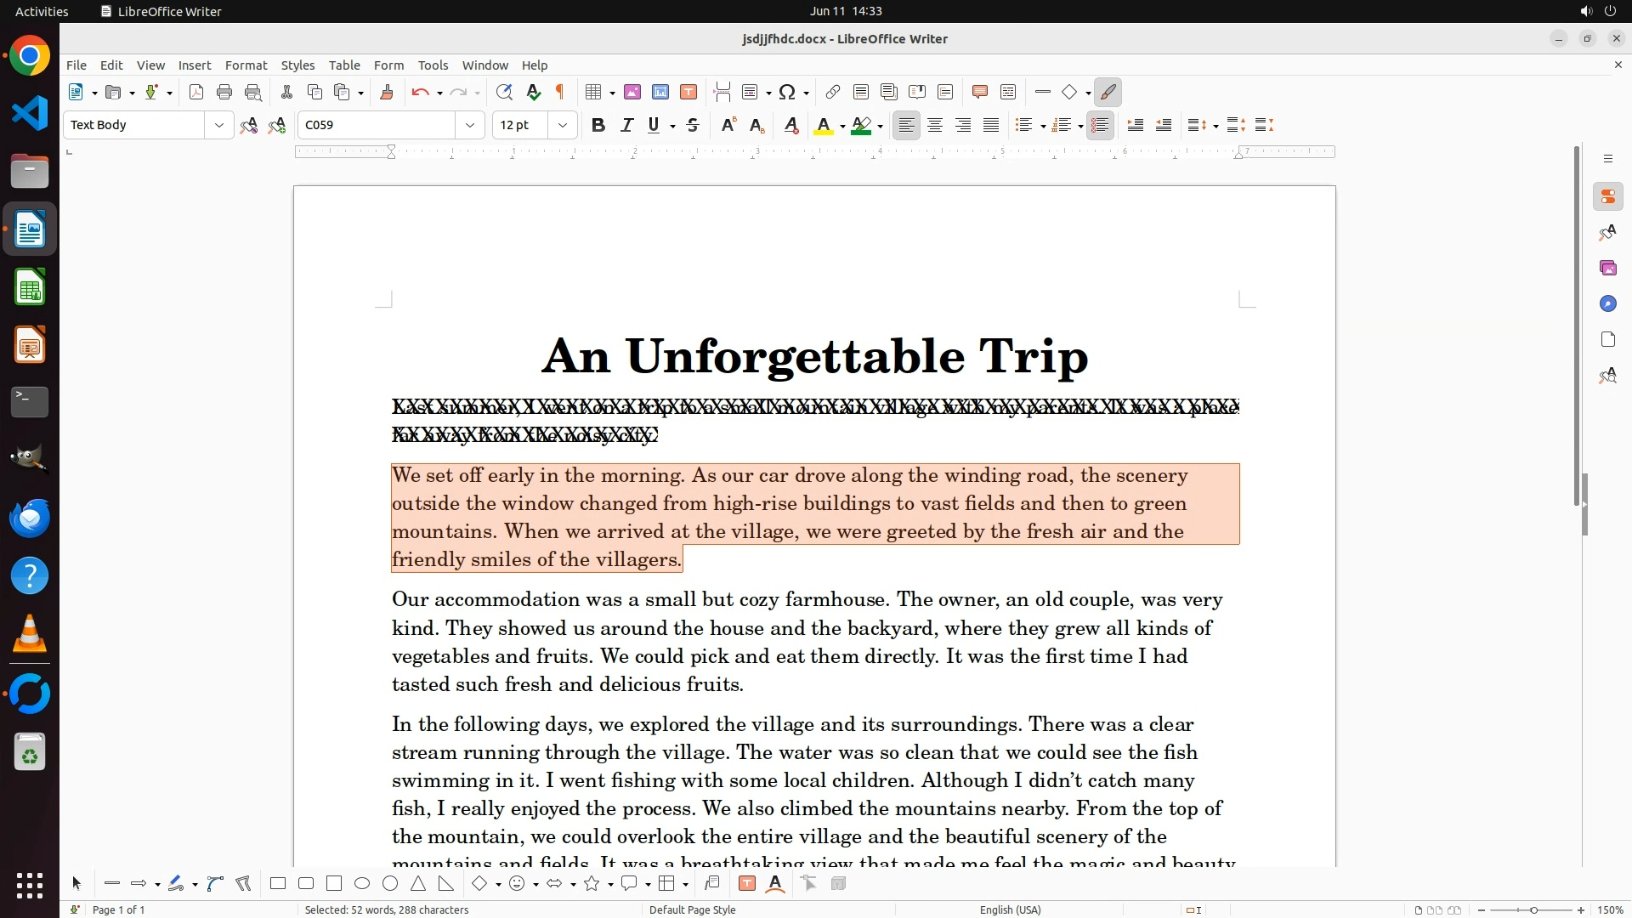Open the font name dropdown list
Viewport: 1632px width, 918px height.
tap(469, 125)
